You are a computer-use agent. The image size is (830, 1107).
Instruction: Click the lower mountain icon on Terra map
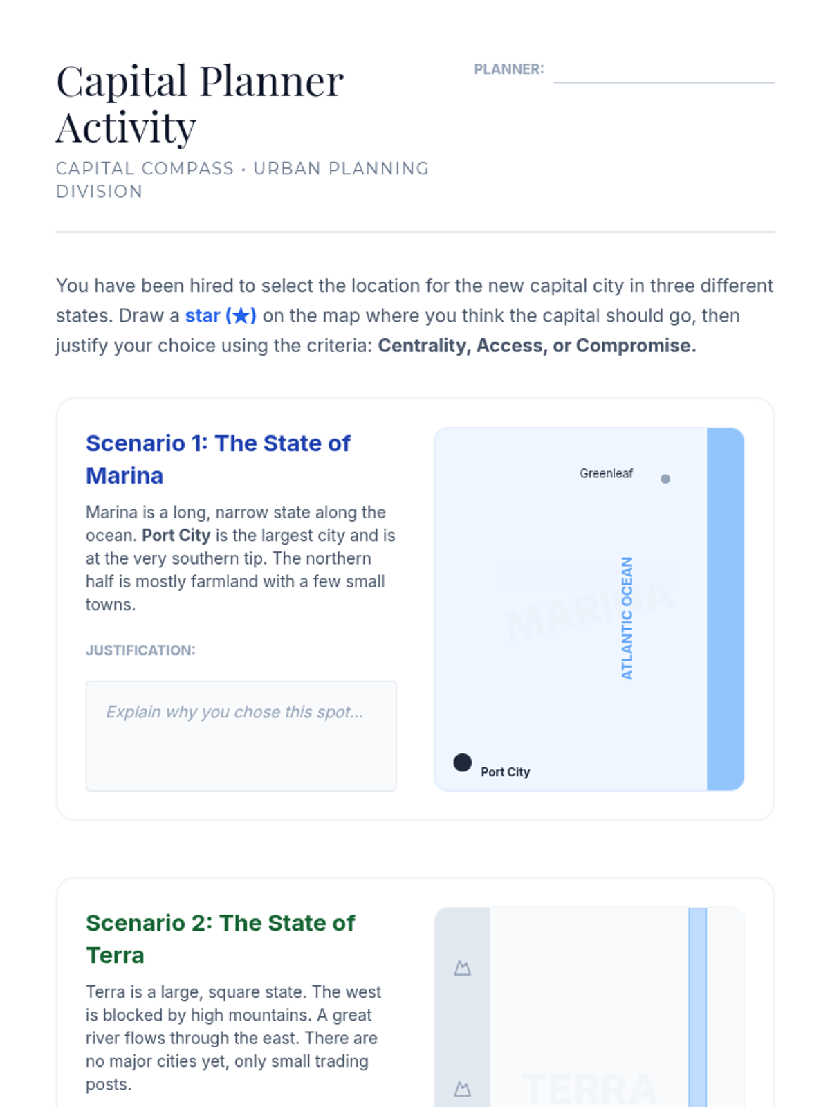pyautogui.click(x=463, y=1089)
